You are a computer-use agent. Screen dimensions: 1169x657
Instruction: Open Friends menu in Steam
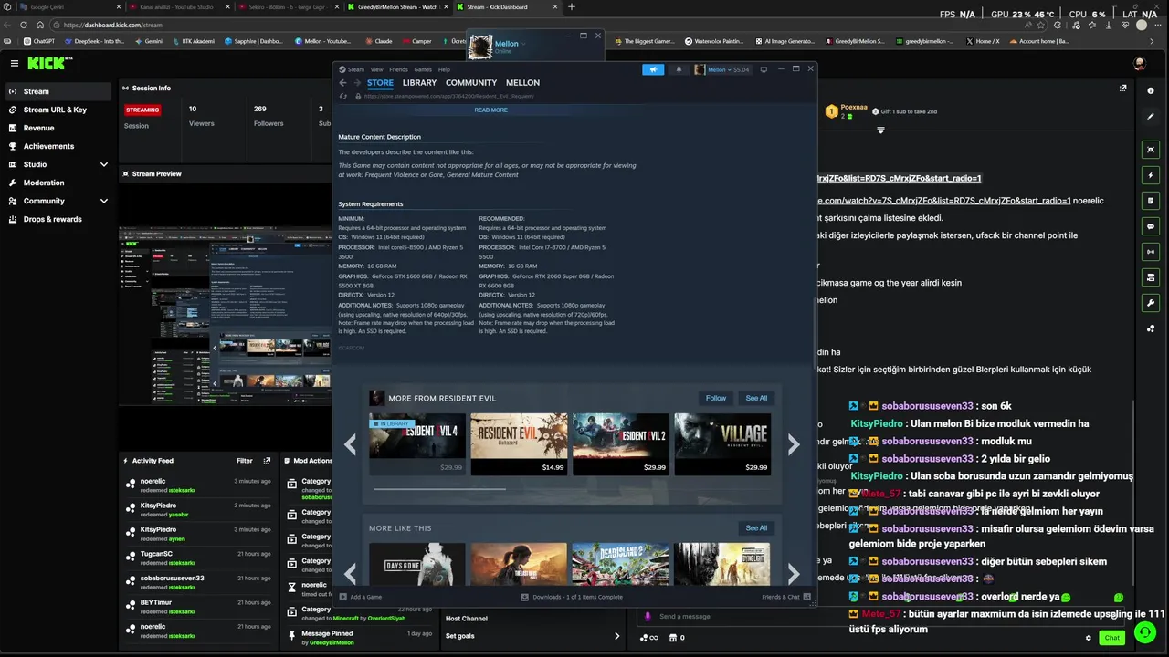coord(398,69)
